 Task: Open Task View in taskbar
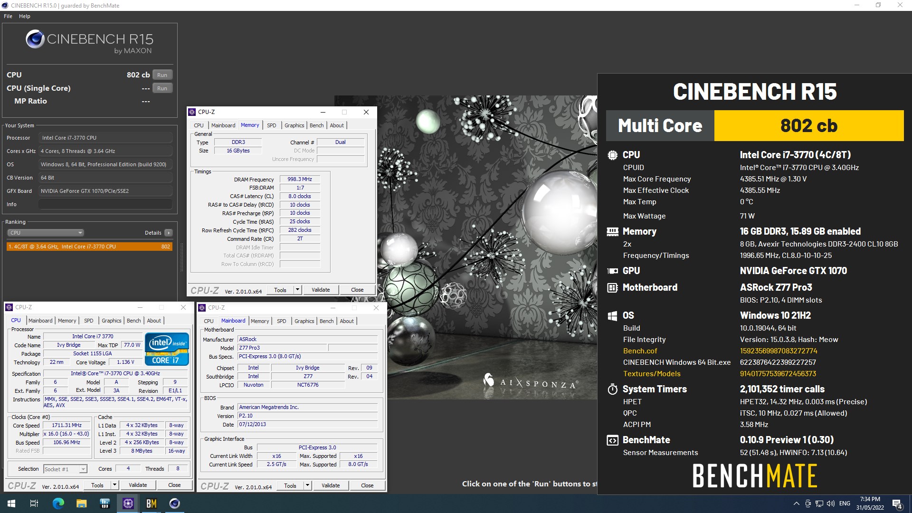tap(34, 503)
